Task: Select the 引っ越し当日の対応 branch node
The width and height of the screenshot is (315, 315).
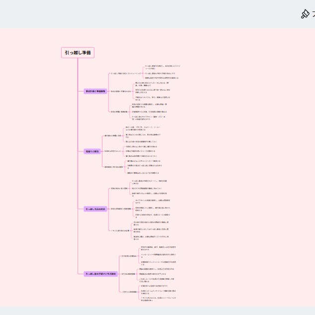Action: coord(95,209)
